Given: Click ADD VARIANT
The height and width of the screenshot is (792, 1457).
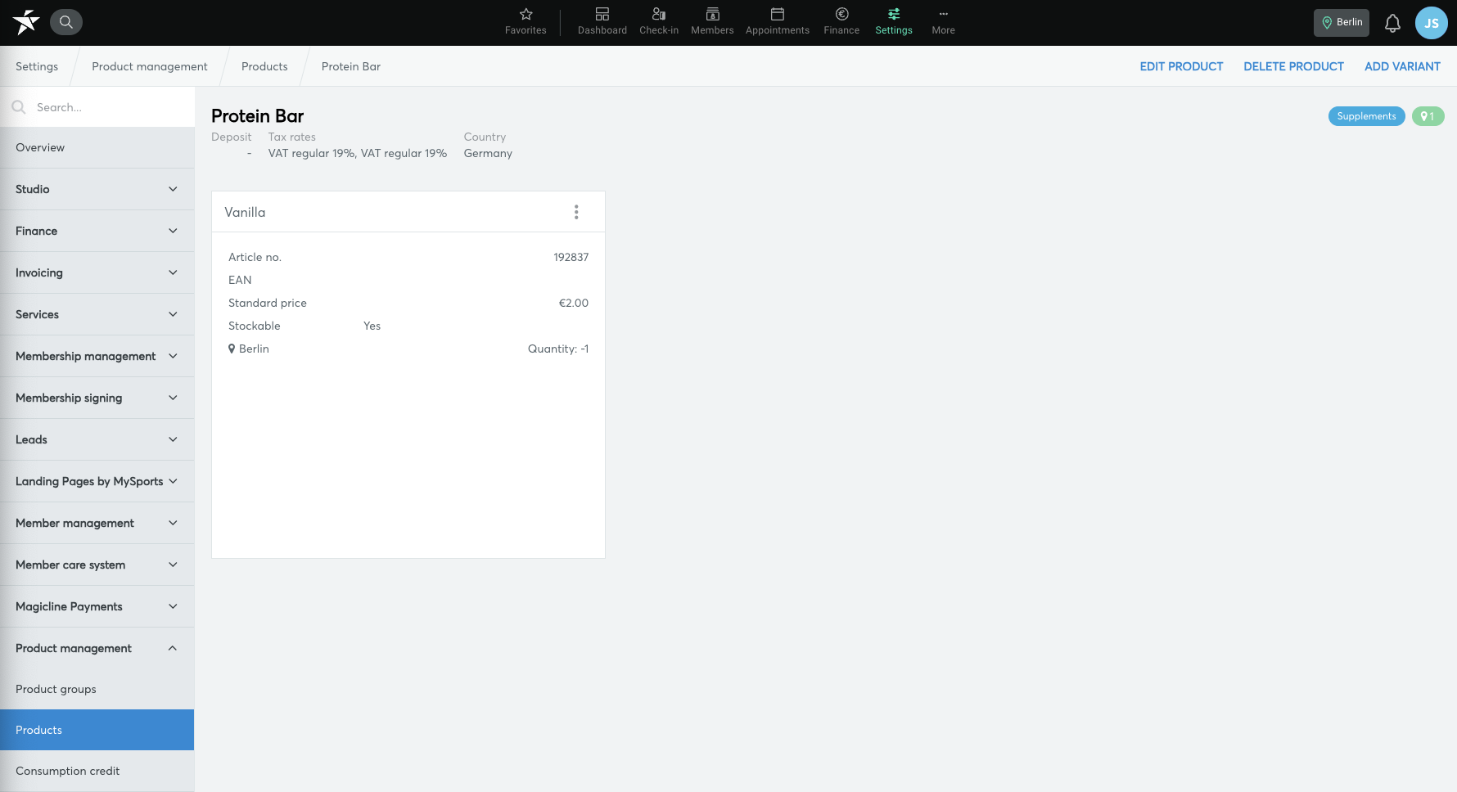Looking at the screenshot, I should click(x=1402, y=66).
